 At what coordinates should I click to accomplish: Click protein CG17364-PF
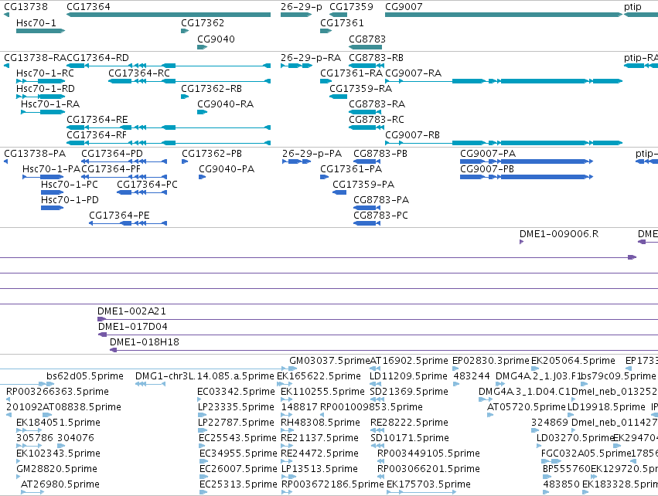tap(124, 176)
